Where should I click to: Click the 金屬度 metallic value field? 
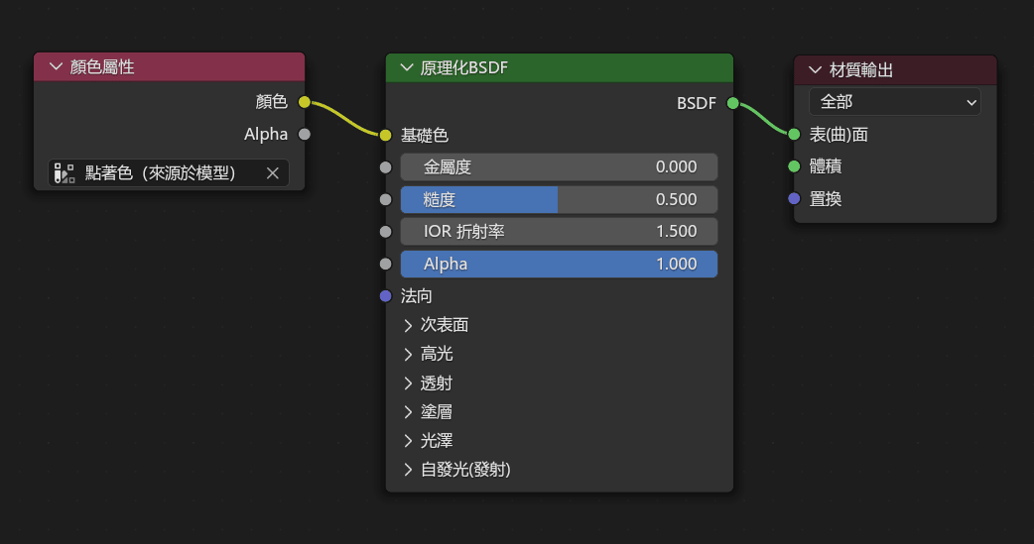click(x=560, y=167)
